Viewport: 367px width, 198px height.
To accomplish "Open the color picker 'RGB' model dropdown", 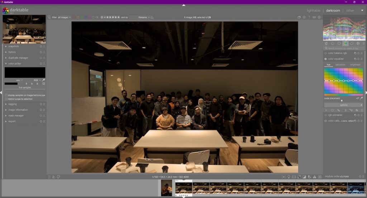I will tap(37, 80).
